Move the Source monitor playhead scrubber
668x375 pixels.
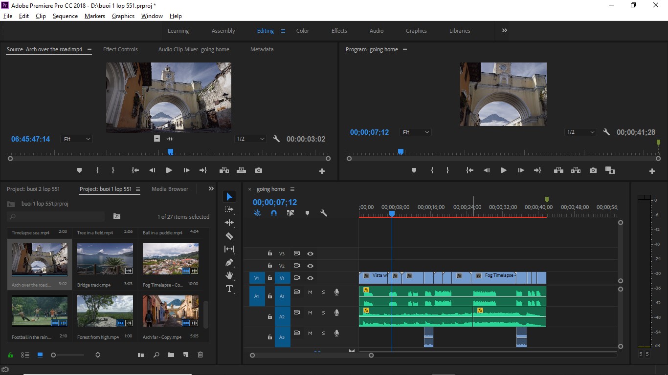click(x=170, y=152)
